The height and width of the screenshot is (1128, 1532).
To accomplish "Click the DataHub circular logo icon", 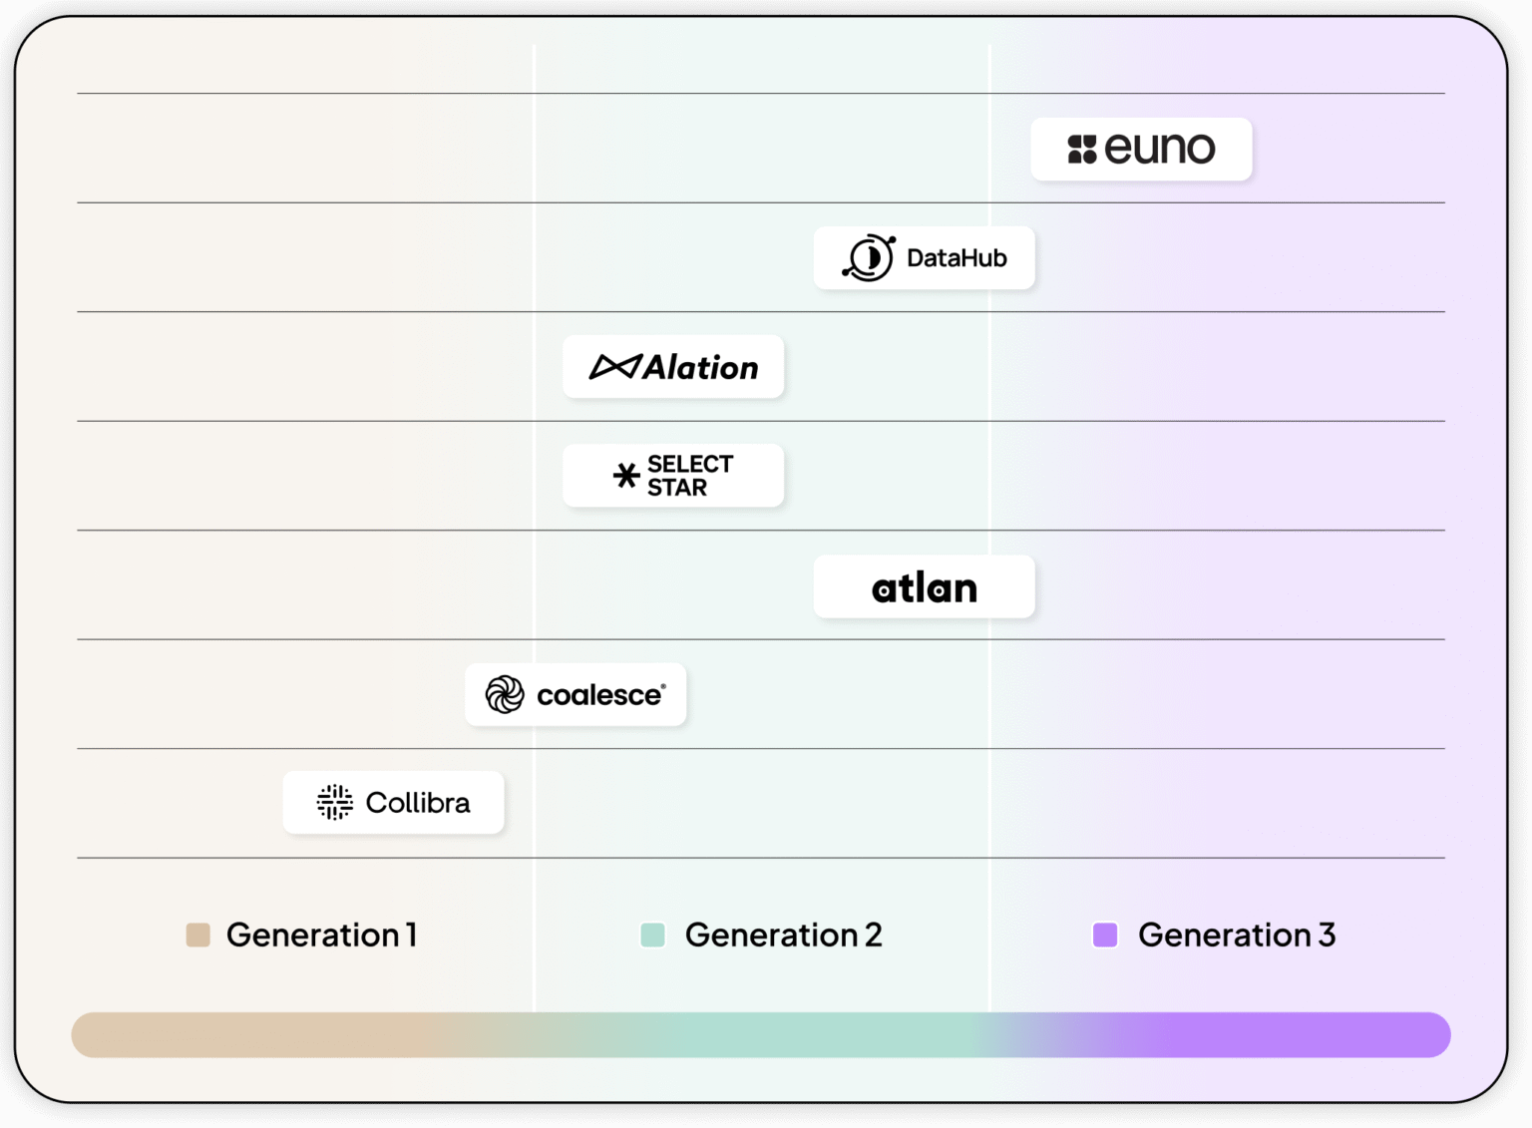I will [x=869, y=258].
